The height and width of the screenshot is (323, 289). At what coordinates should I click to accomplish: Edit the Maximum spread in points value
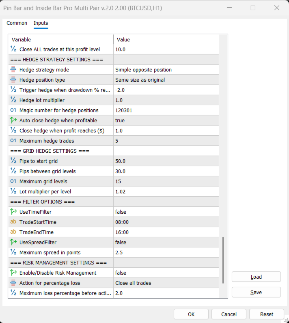166,253
